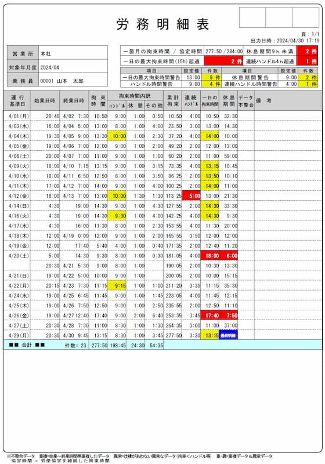
Task: Select the yellow 4件 warning count
Action: [211, 84]
